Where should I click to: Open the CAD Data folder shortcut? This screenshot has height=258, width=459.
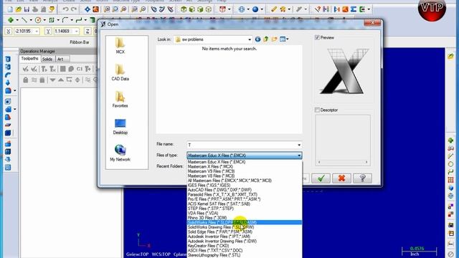[x=120, y=72]
